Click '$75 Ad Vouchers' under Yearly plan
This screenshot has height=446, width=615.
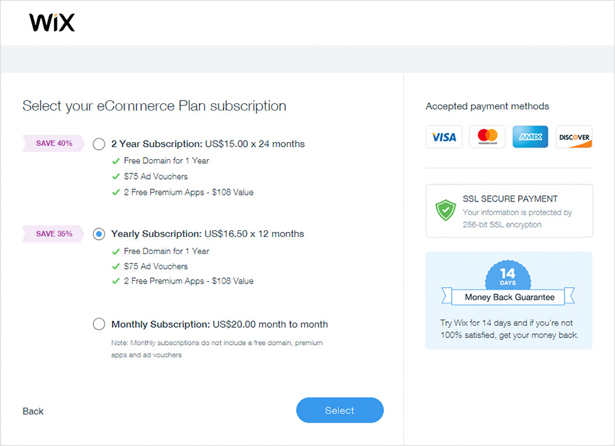click(x=156, y=266)
